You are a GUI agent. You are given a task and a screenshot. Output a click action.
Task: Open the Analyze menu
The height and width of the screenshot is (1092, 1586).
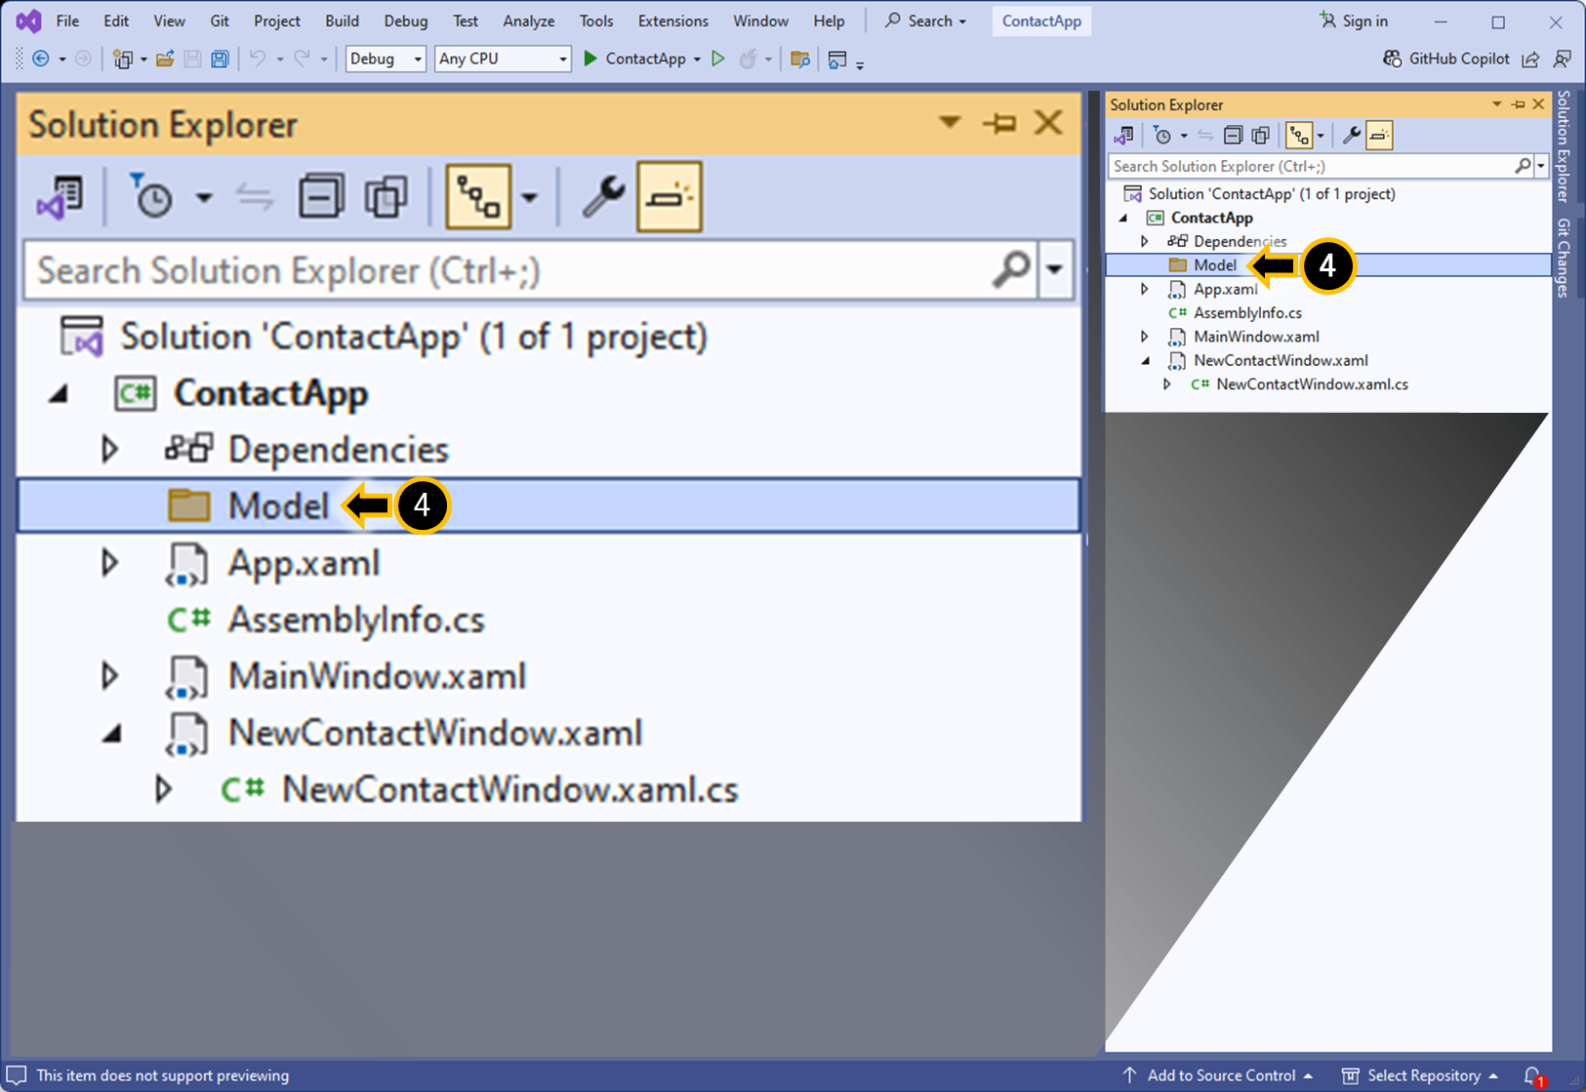(528, 20)
